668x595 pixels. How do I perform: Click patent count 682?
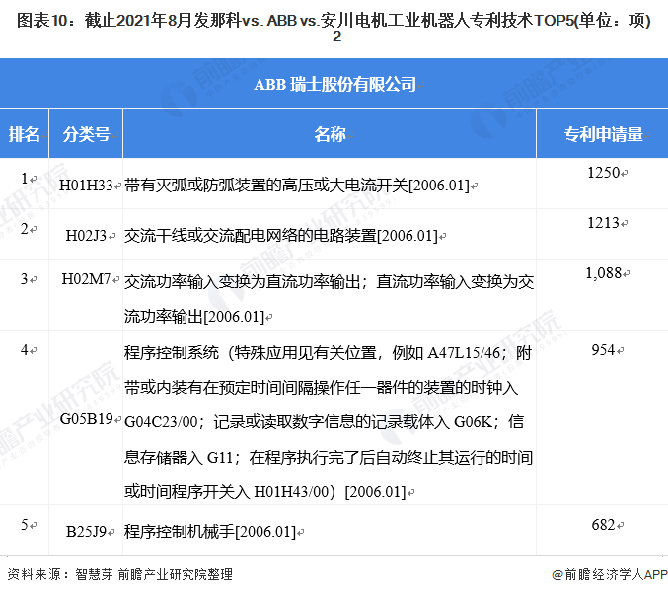point(603,525)
